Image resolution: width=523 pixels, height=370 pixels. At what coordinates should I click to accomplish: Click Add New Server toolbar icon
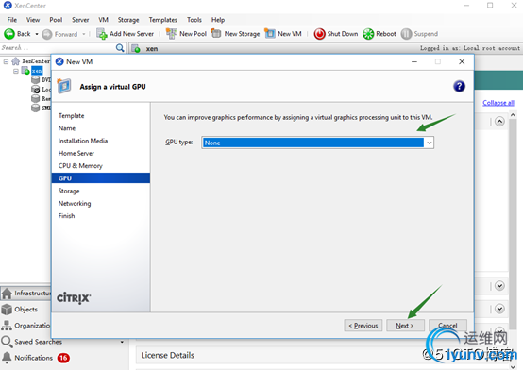102,34
